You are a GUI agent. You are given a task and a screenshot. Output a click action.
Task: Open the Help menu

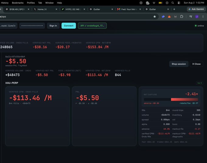pyautogui.click(x=59, y=3)
